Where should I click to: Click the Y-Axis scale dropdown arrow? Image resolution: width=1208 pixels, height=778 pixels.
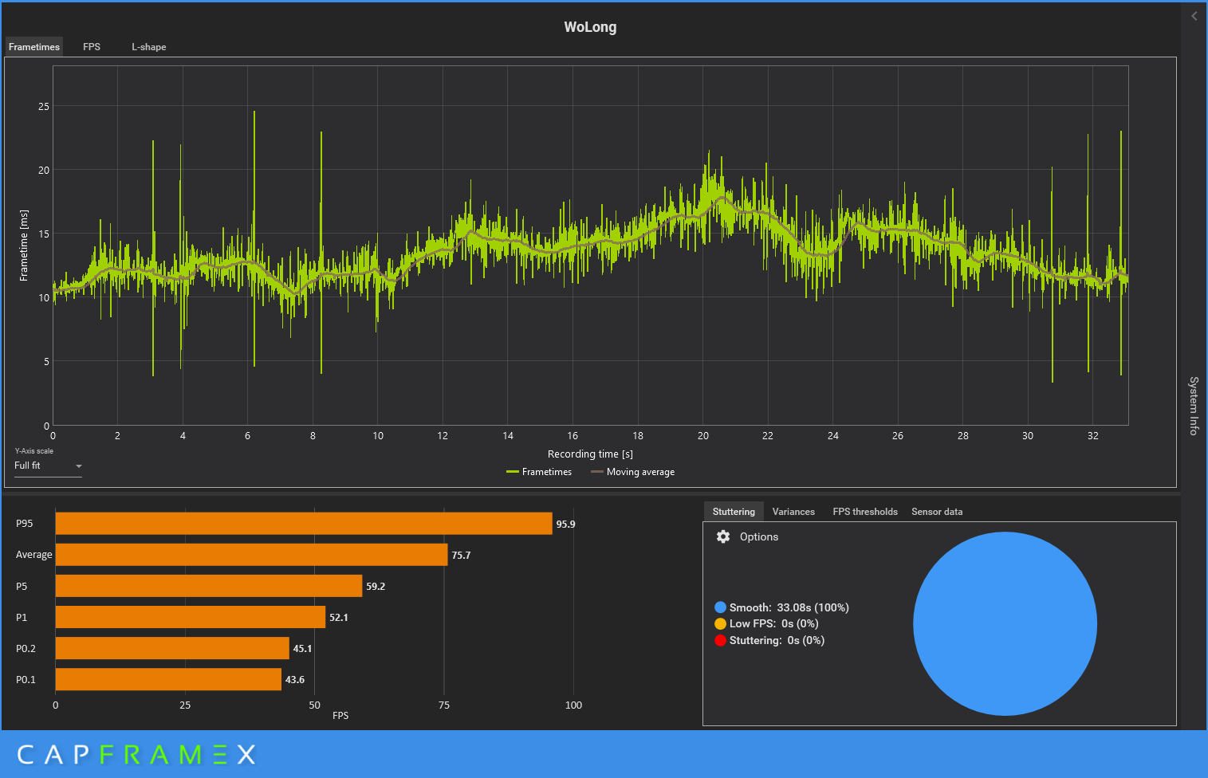click(x=78, y=466)
